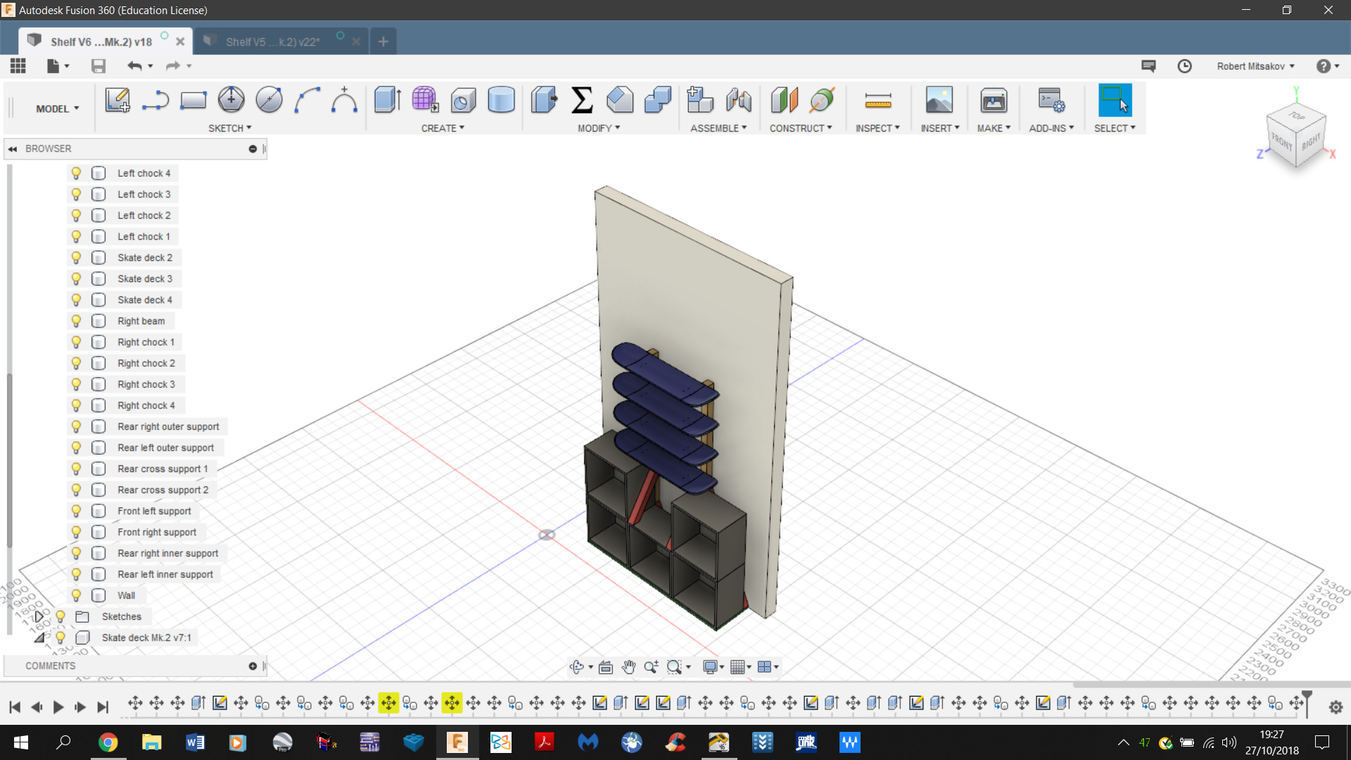Screen dimensions: 1351x760
Task: Expand the ASSEMBLE menu dropdown
Action: tap(718, 128)
